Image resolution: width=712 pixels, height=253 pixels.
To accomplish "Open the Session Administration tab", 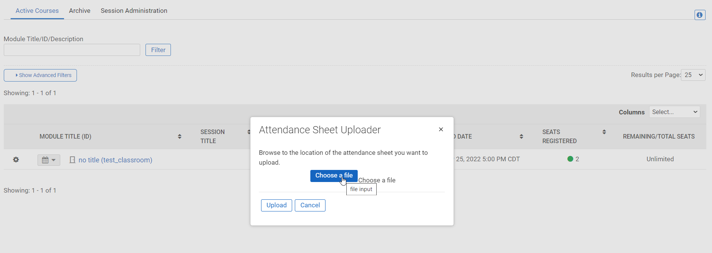I will point(134,11).
